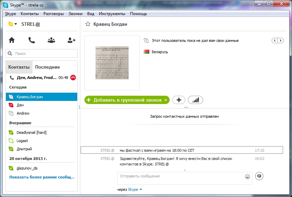Click the message sent at 17:32
The image size is (292, 197).
pyautogui.click(x=182, y=150)
